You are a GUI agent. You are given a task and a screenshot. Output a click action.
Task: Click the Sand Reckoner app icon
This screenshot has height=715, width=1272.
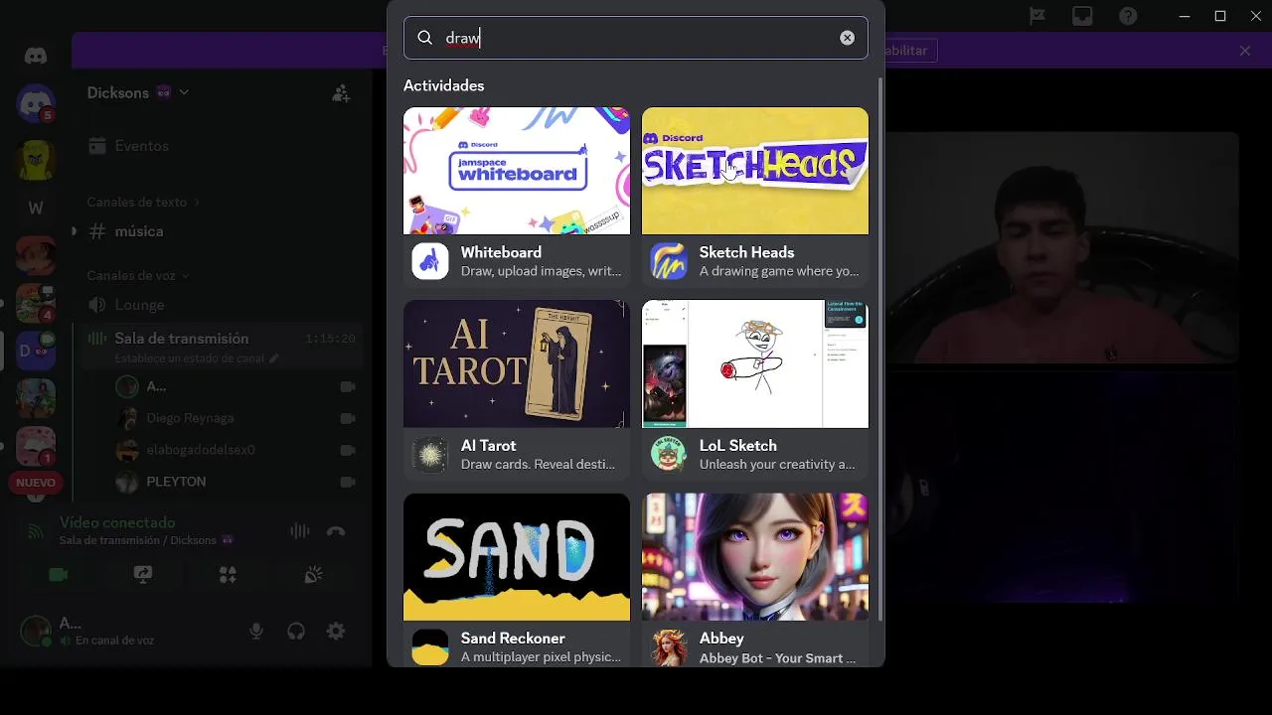click(x=430, y=647)
